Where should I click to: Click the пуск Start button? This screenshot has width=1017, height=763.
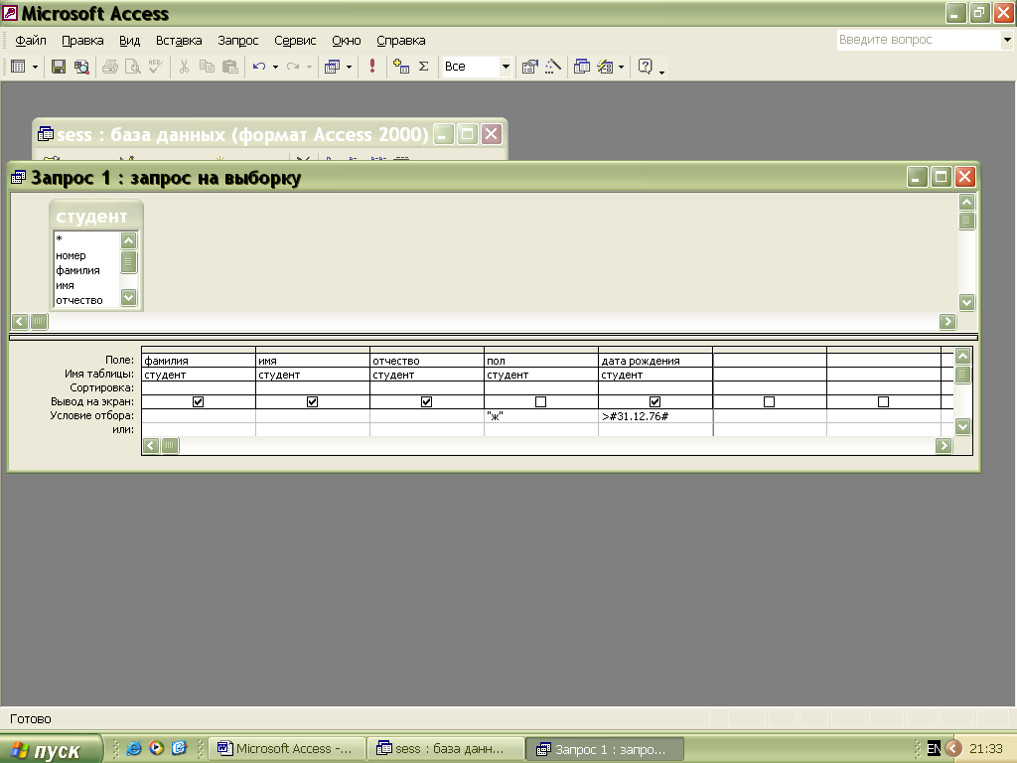pyautogui.click(x=51, y=749)
